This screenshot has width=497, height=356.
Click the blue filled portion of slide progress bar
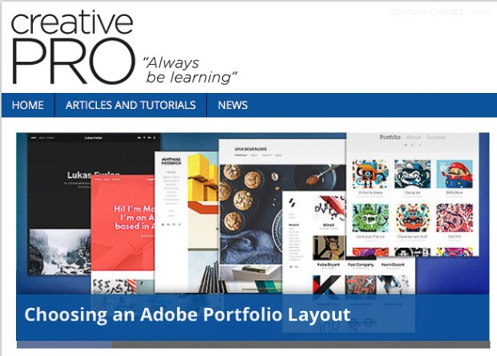pos(64,345)
